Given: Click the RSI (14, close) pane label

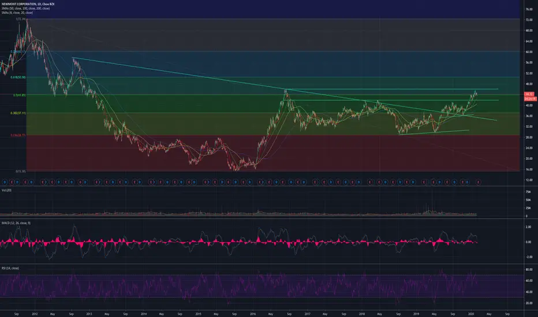Looking at the screenshot, I should pyautogui.click(x=10, y=269).
